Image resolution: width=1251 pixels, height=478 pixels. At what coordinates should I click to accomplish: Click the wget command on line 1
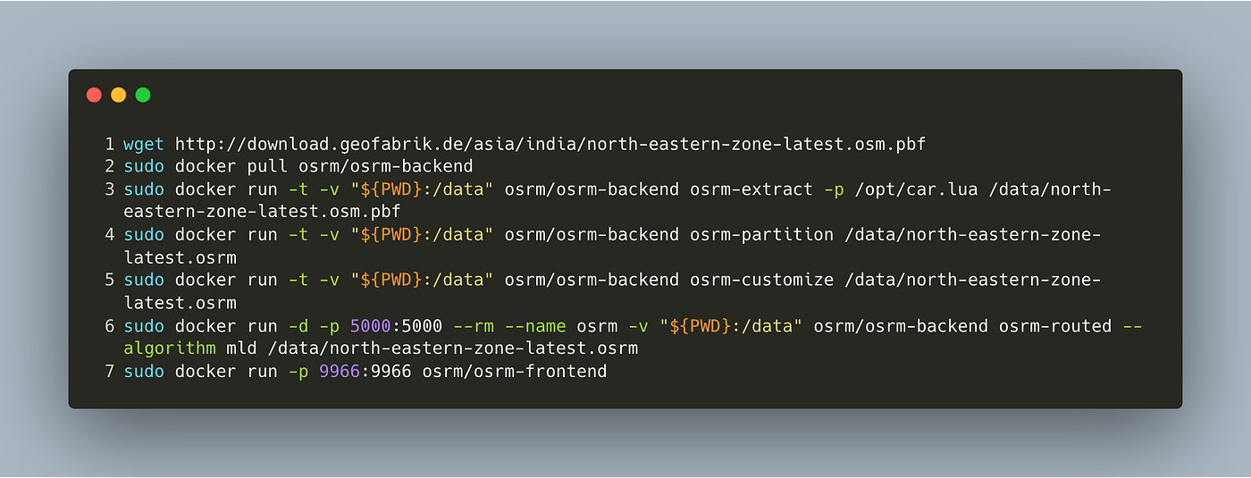(x=144, y=144)
